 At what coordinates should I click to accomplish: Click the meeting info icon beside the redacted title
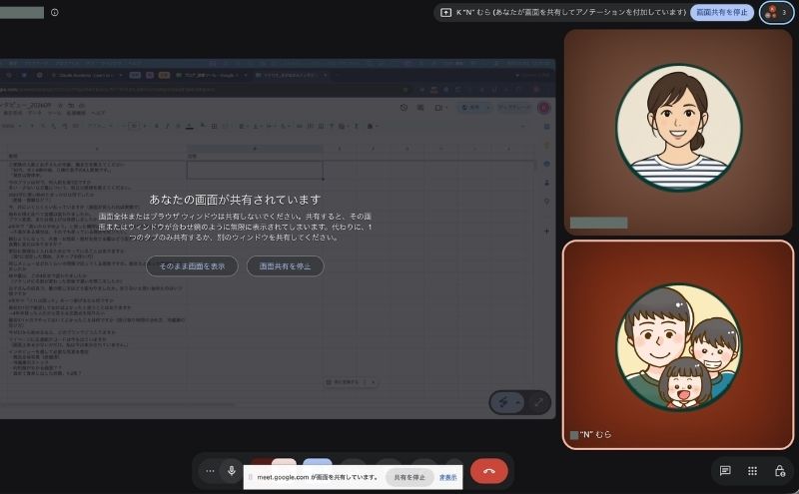click(55, 12)
